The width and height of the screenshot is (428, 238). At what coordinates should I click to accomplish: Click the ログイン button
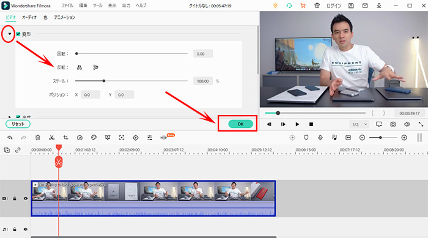pyautogui.click(x=334, y=6)
